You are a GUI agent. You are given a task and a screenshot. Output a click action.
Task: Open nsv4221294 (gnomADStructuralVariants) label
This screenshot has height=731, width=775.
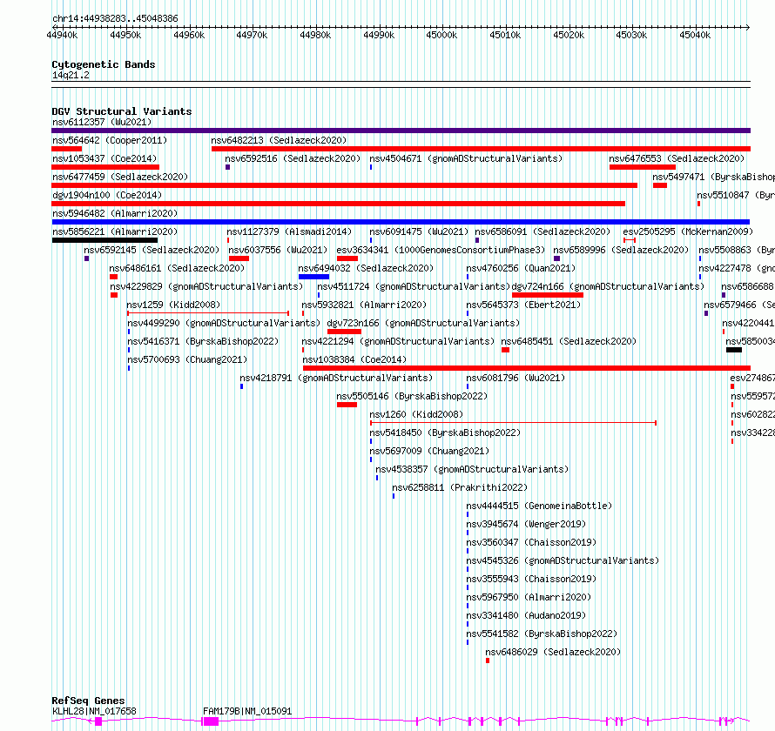click(398, 341)
